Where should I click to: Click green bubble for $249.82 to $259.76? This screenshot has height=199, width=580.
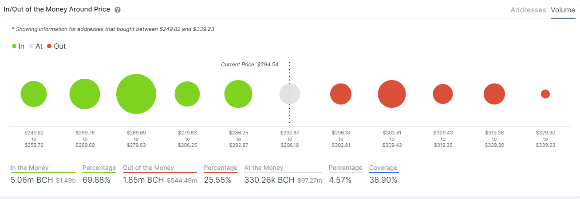(34, 94)
